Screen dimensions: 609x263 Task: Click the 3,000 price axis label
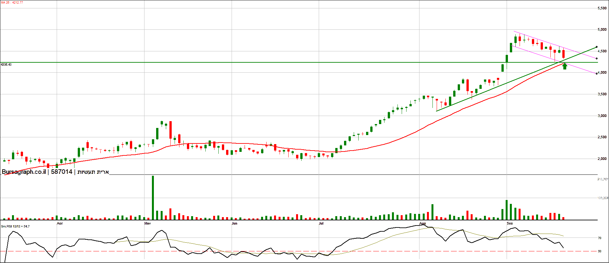(x=602, y=116)
